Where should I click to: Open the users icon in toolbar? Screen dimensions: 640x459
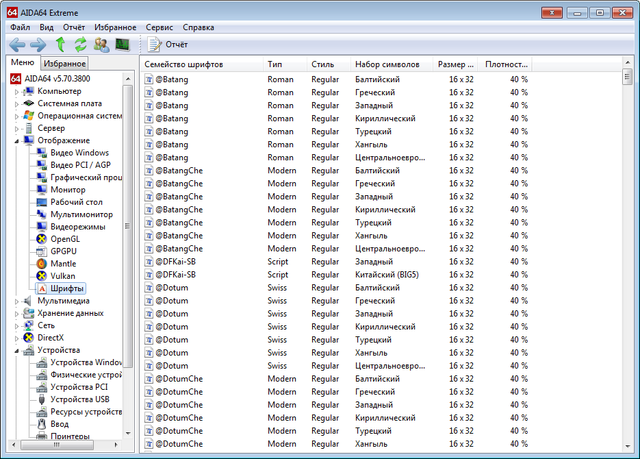(101, 45)
